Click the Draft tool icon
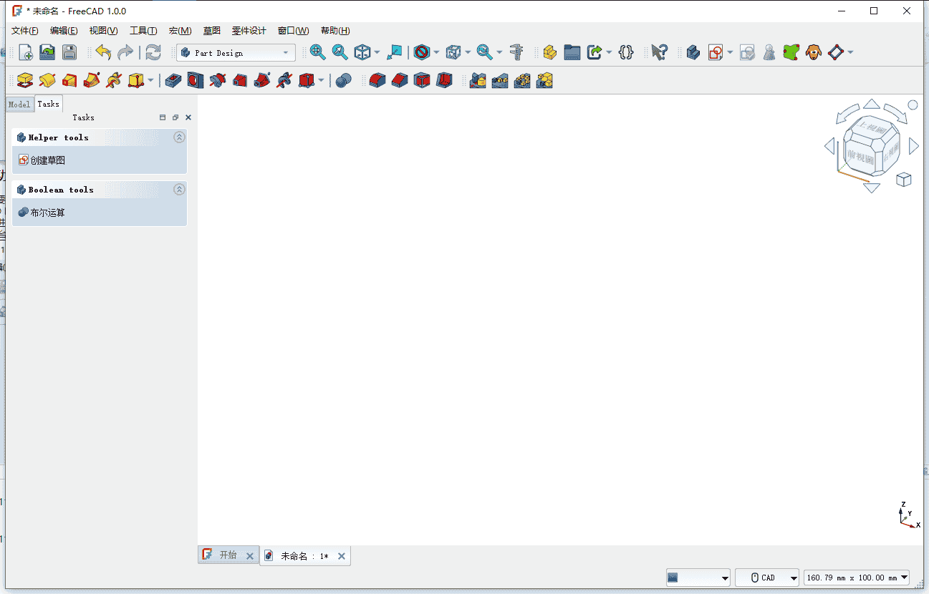This screenshot has height=594, width=929. click(x=422, y=81)
